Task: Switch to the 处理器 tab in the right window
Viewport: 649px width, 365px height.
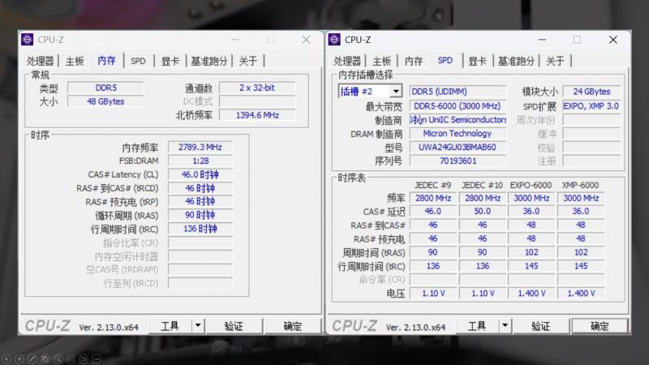Action: (x=347, y=62)
